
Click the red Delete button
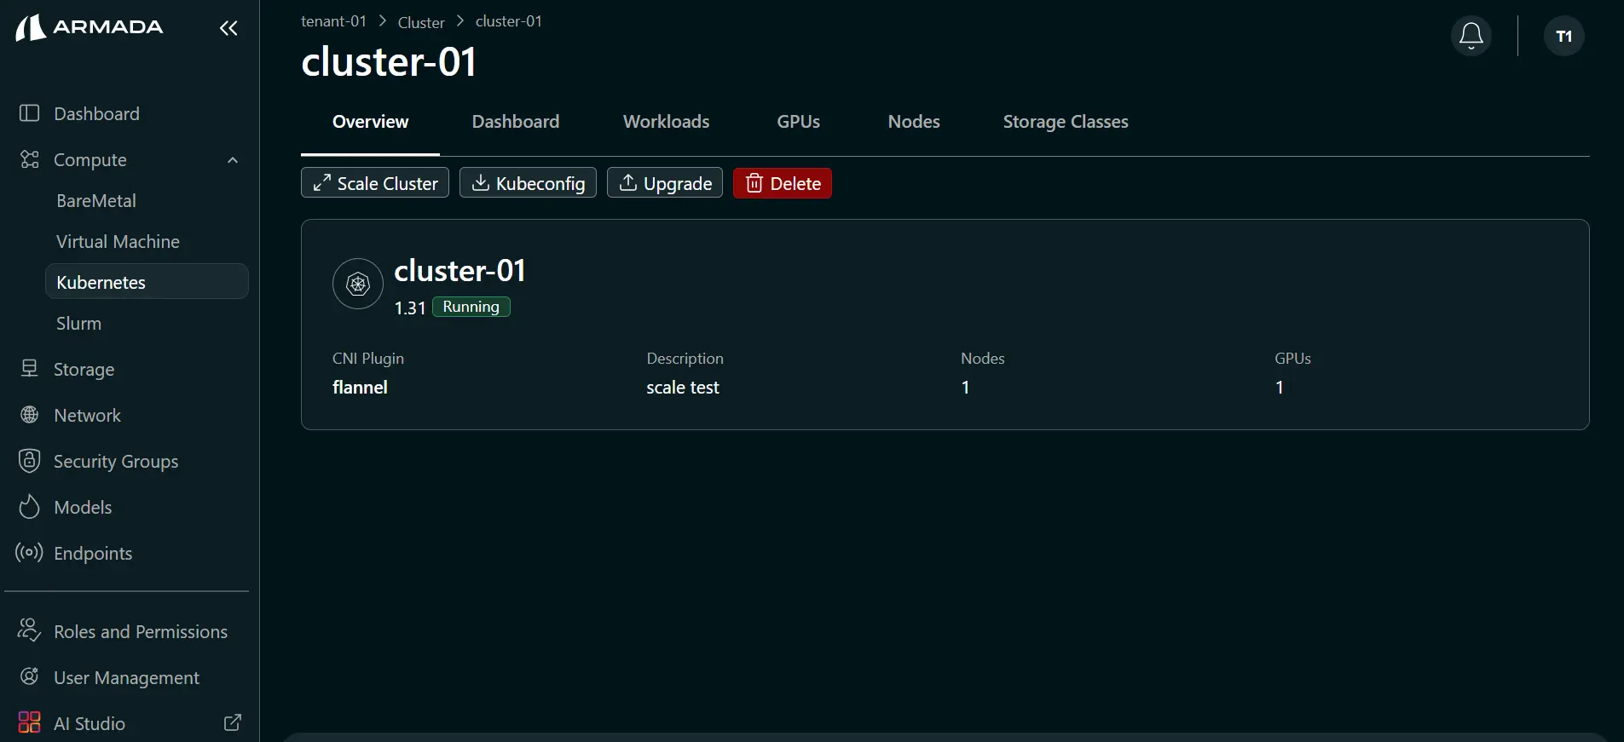click(783, 183)
